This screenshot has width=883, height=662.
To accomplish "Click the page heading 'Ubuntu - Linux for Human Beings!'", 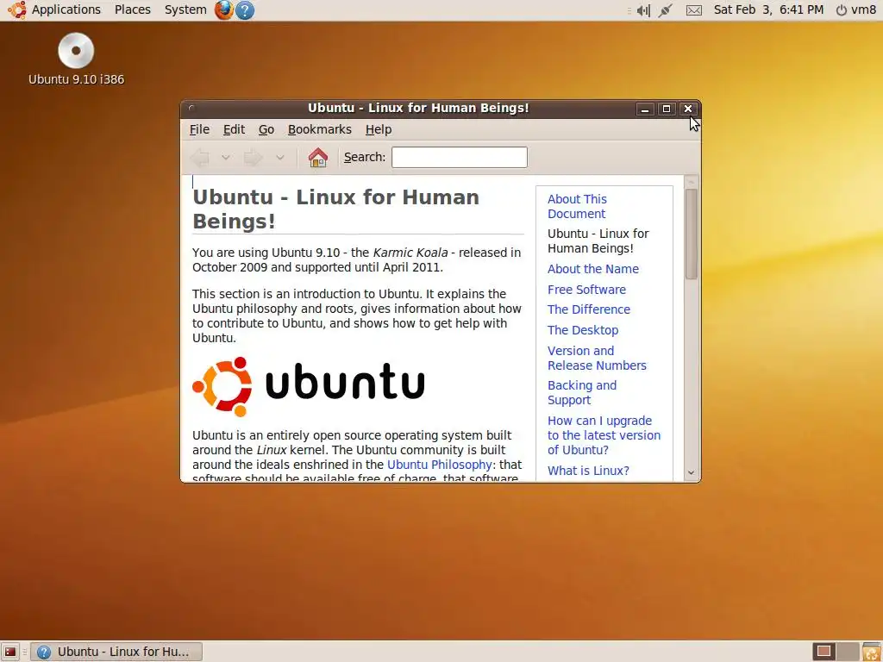I will click(x=335, y=209).
